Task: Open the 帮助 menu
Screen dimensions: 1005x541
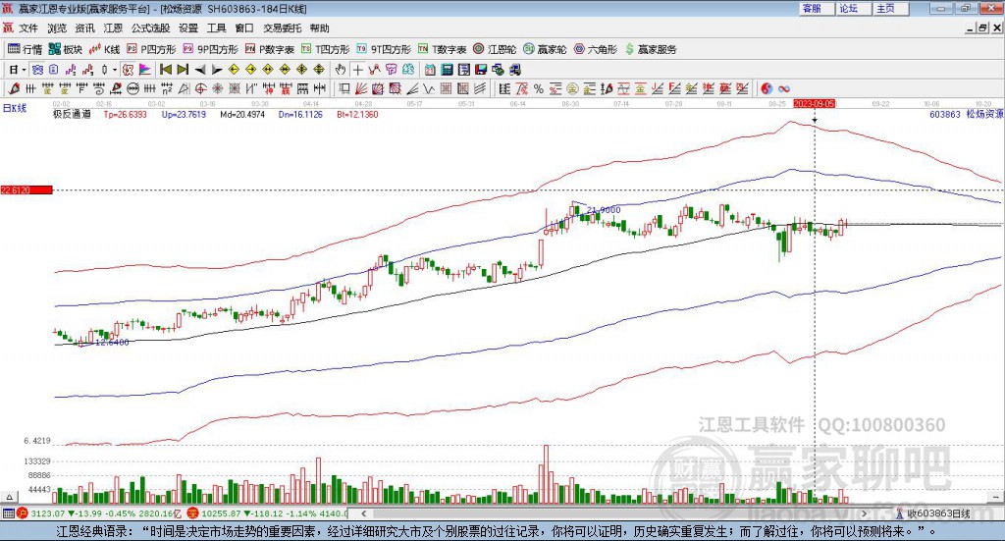Action: point(319,28)
